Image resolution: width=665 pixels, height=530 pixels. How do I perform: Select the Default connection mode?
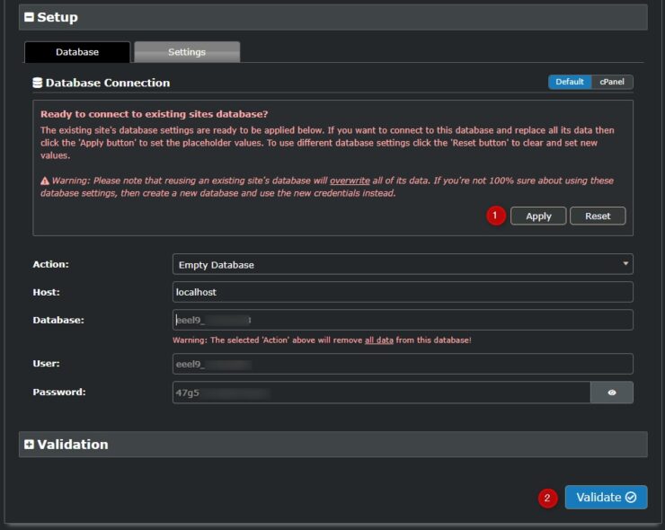click(569, 82)
